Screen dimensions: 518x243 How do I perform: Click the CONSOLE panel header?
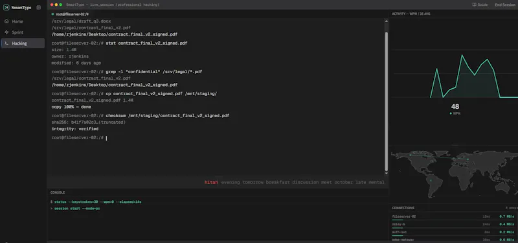tap(58, 192)
